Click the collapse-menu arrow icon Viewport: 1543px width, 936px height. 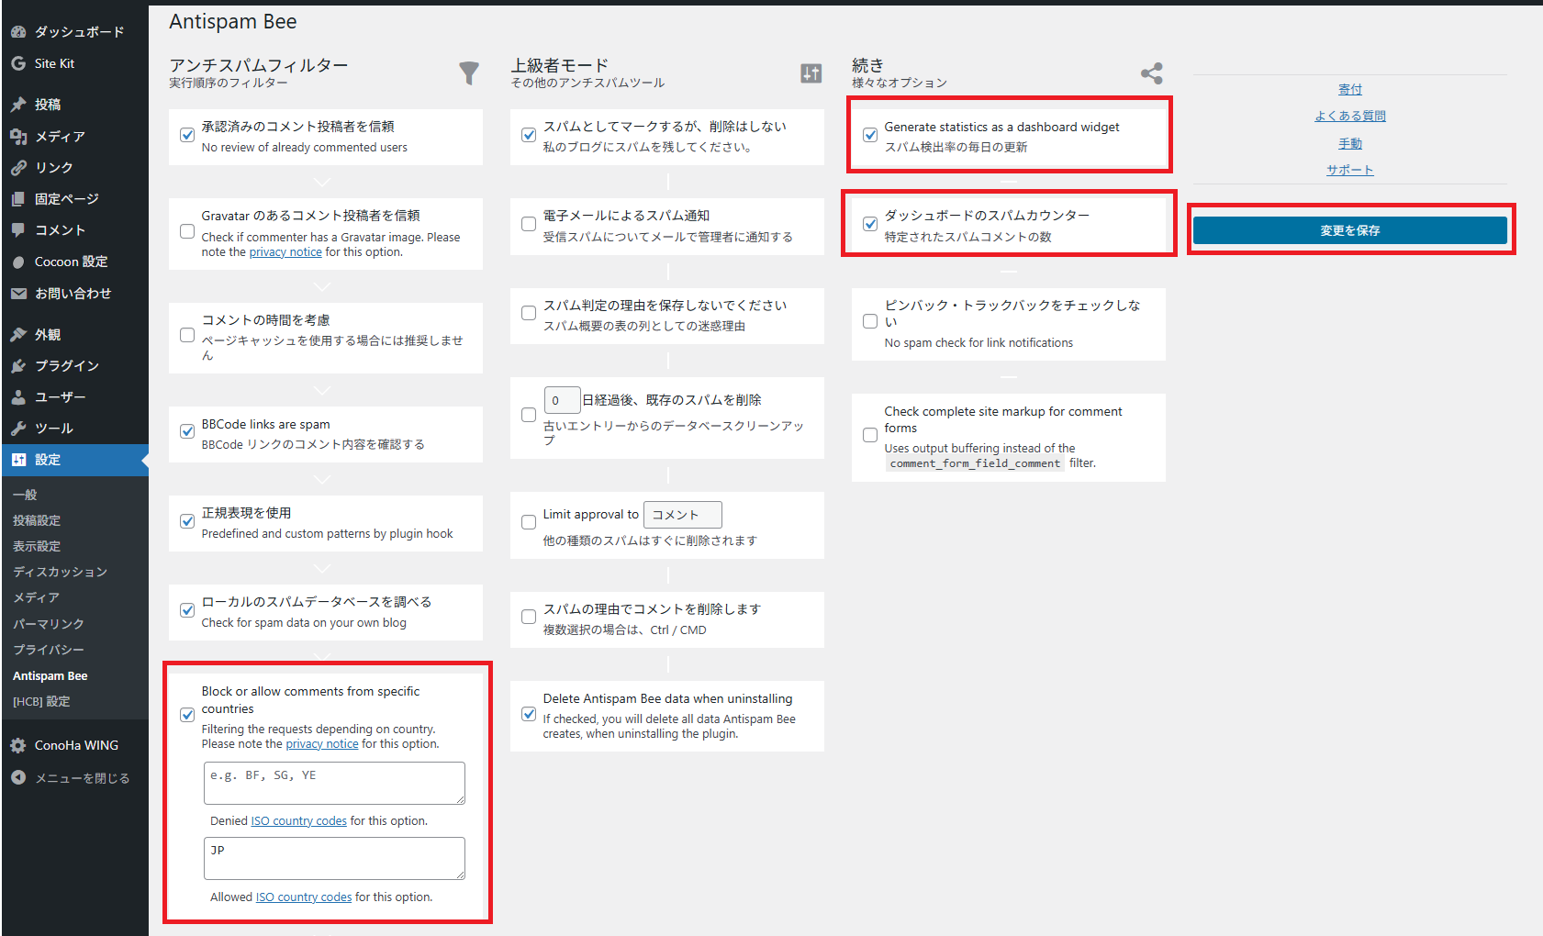coord(18,777)
